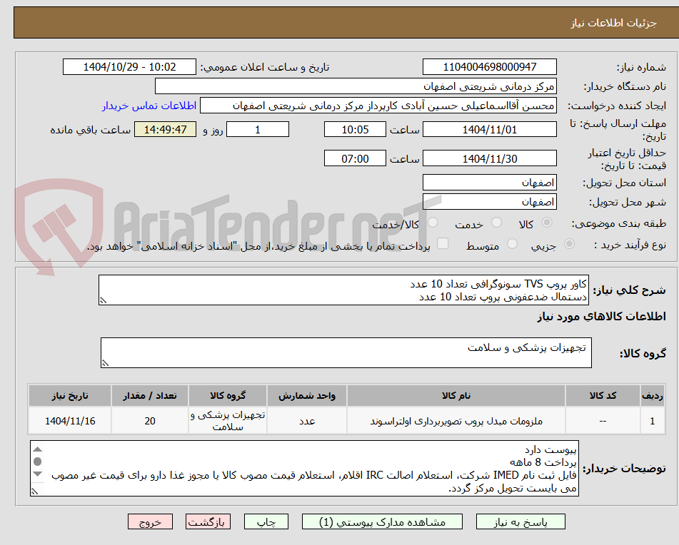The width and height of the screenshot is (679, 545).
Task: Click the استان محل تحویل field
Action: click(x=489, y=183)
